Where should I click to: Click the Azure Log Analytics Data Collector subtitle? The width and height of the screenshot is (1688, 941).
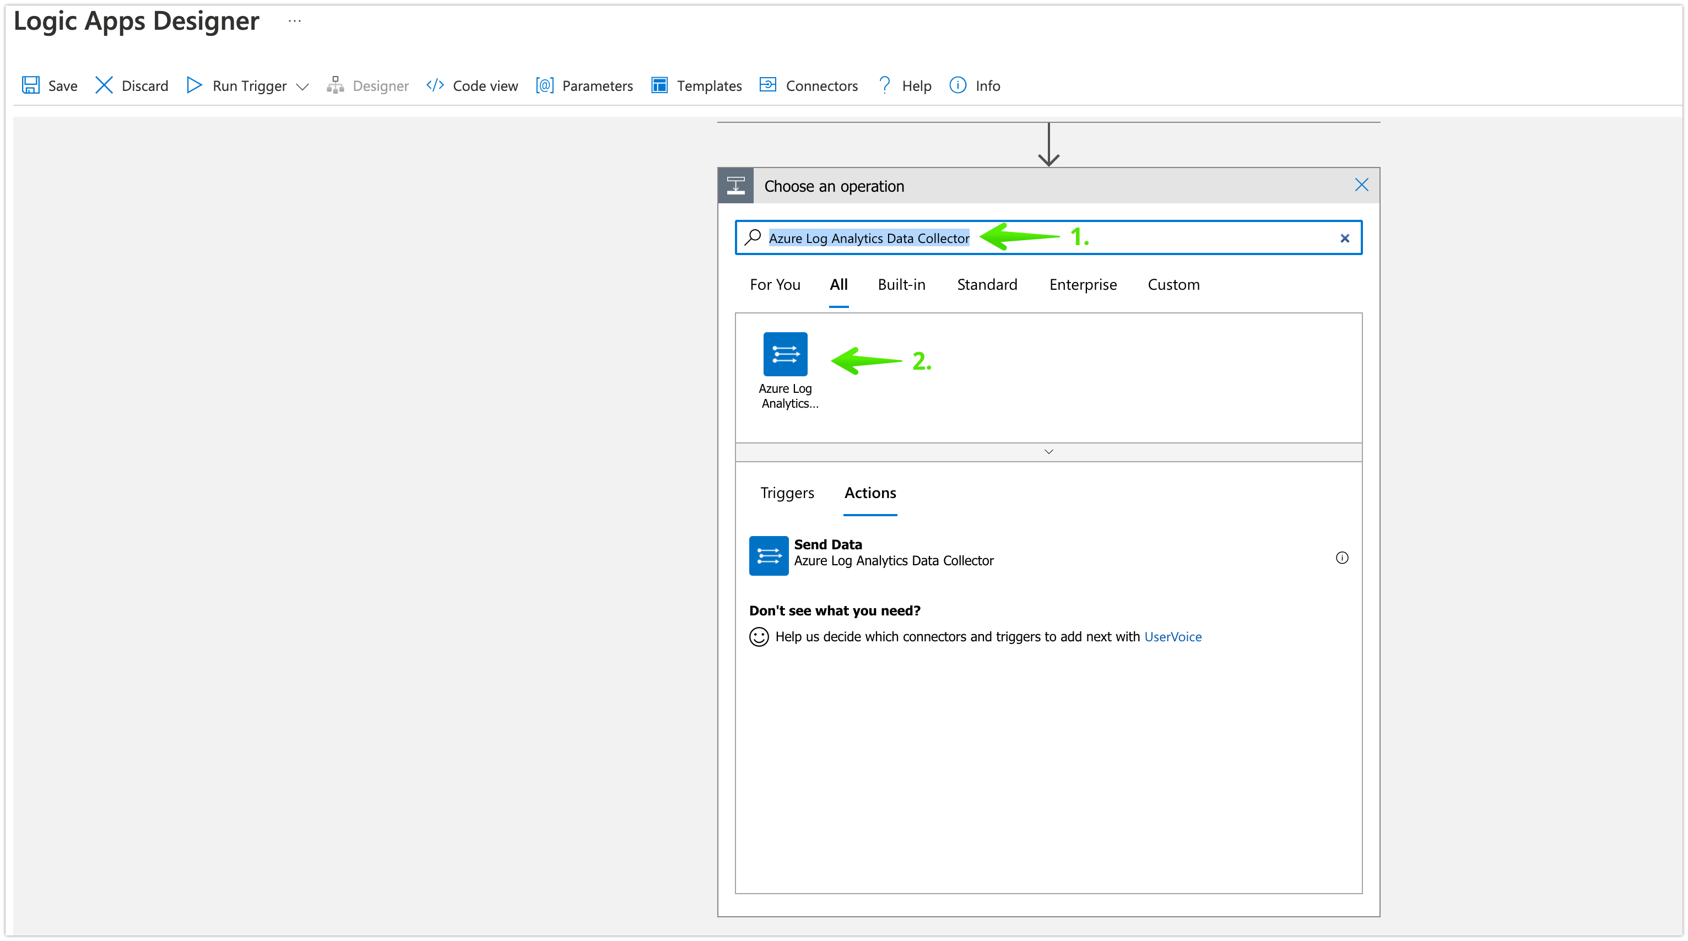click(x=894, y=561)
